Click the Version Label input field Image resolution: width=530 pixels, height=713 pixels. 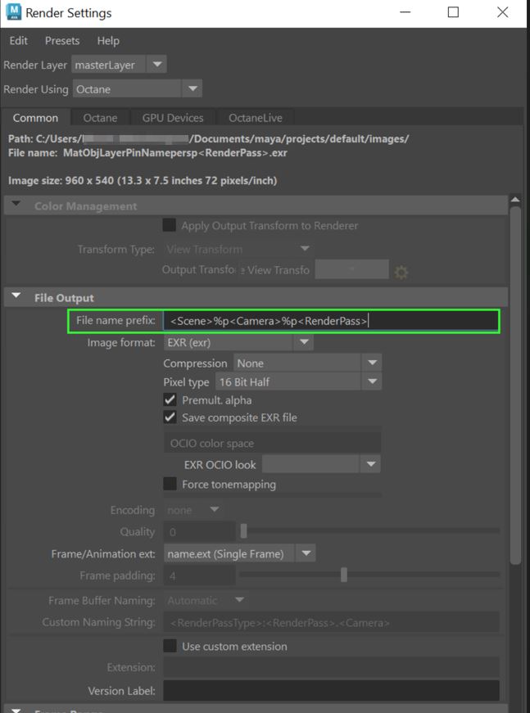[331, 690]
